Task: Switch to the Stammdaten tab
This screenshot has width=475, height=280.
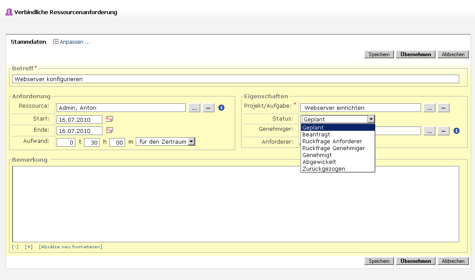Action: tap(28, 42)
